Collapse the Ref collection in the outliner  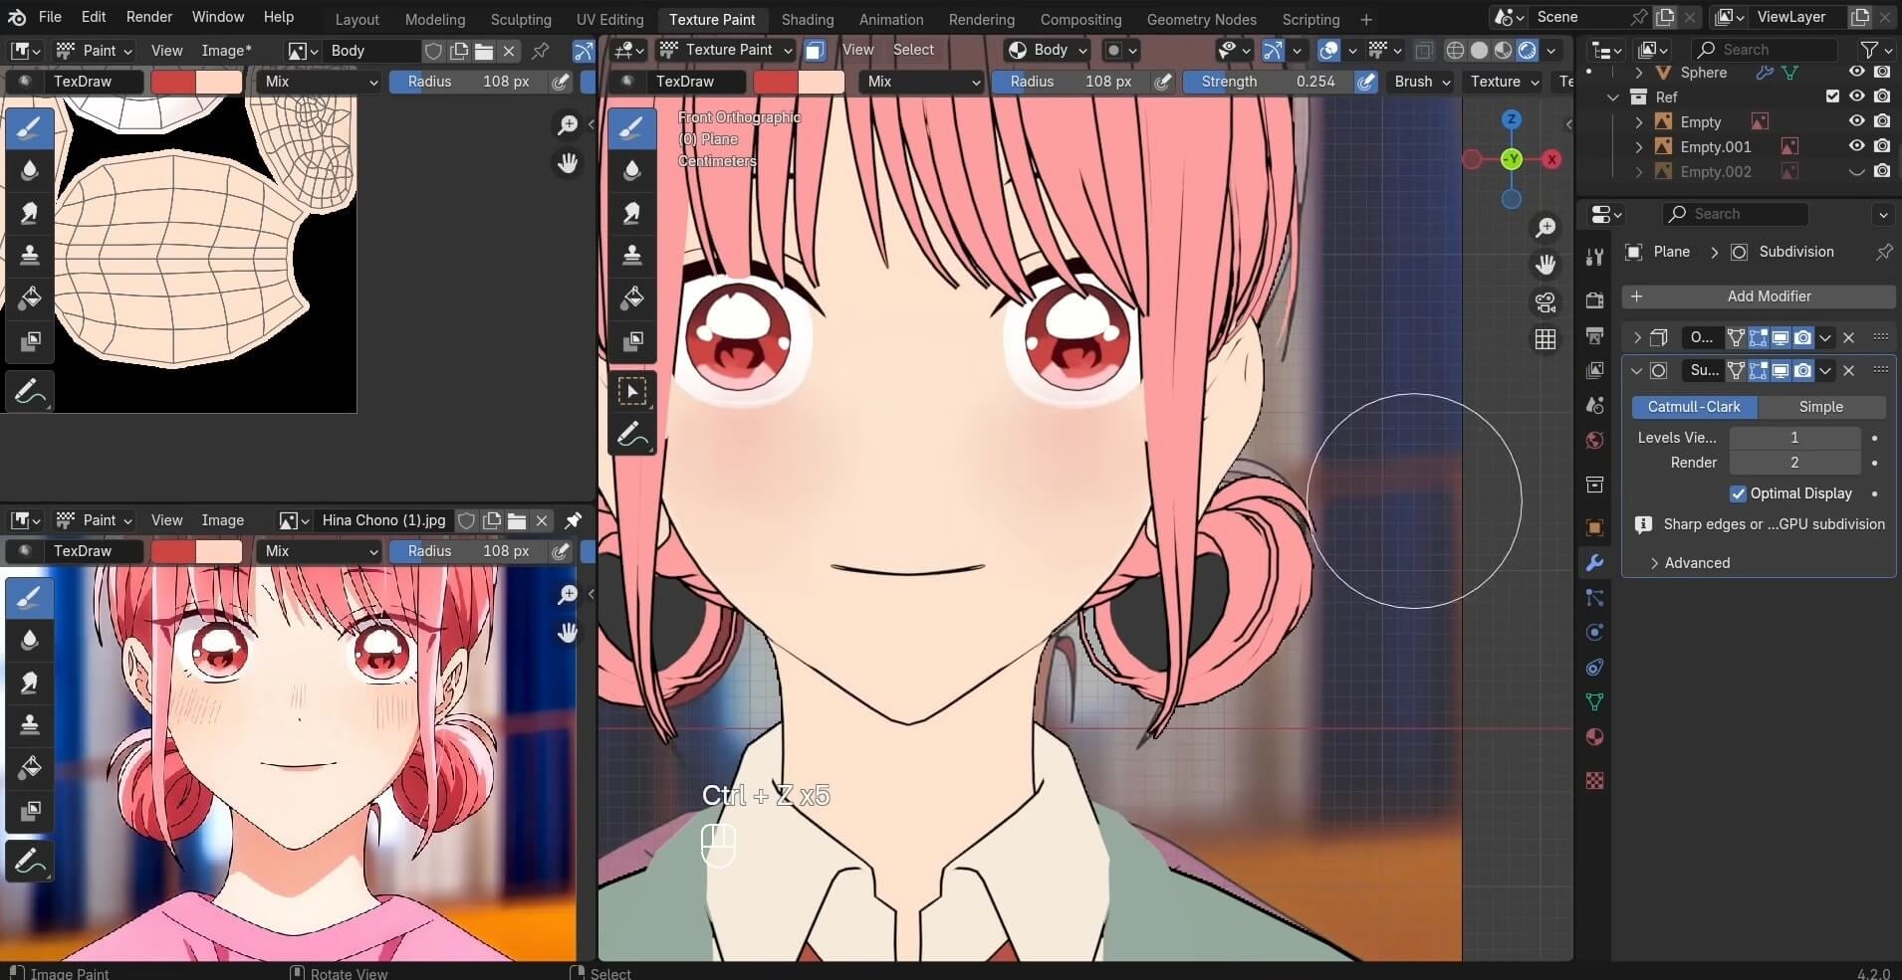(x=1613, y=98)
